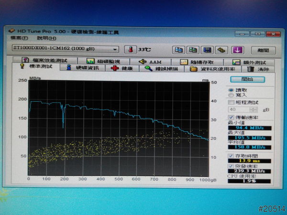Open the 檔案 menu
The width and height of the screenshot is (287, 215).
point(16,38)
